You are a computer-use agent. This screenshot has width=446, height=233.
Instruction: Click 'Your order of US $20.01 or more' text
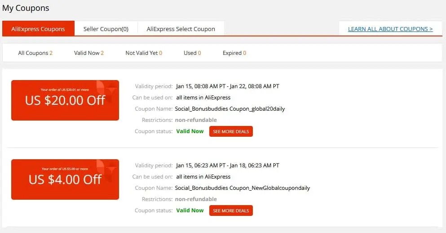(x=65, y=90)
